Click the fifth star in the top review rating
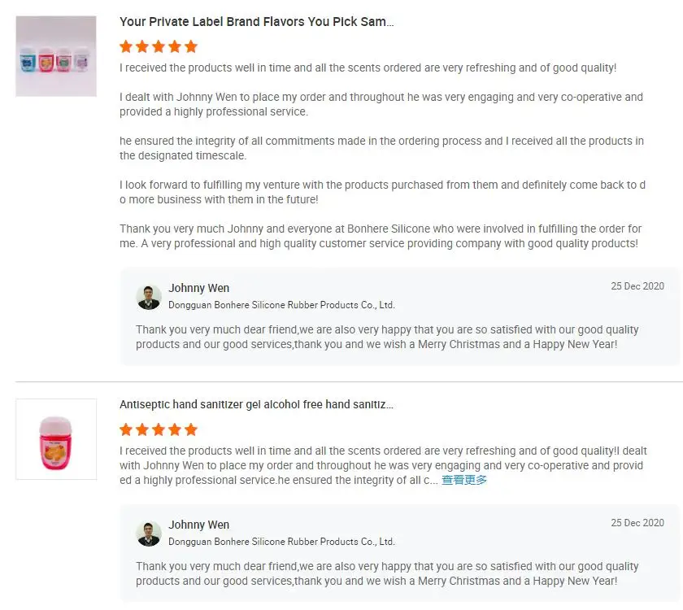This screenshot has width=683, height=610. (192, 46)
